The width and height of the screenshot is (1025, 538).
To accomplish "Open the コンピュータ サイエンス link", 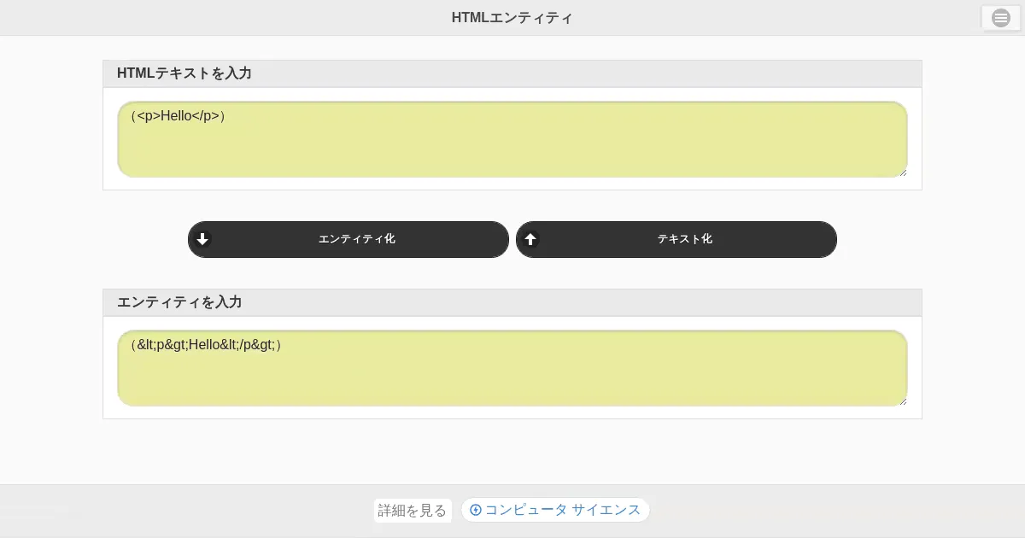I will click(x=562, y=510).
